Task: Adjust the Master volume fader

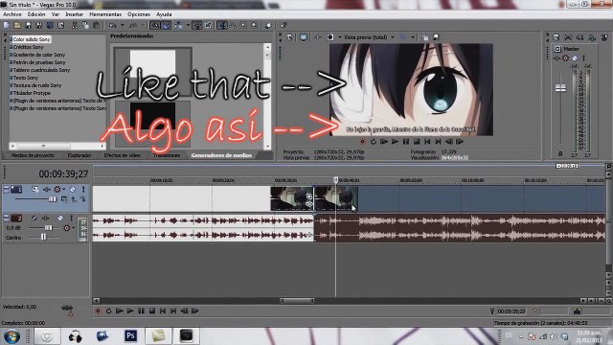Action: (x=560, y=88)
